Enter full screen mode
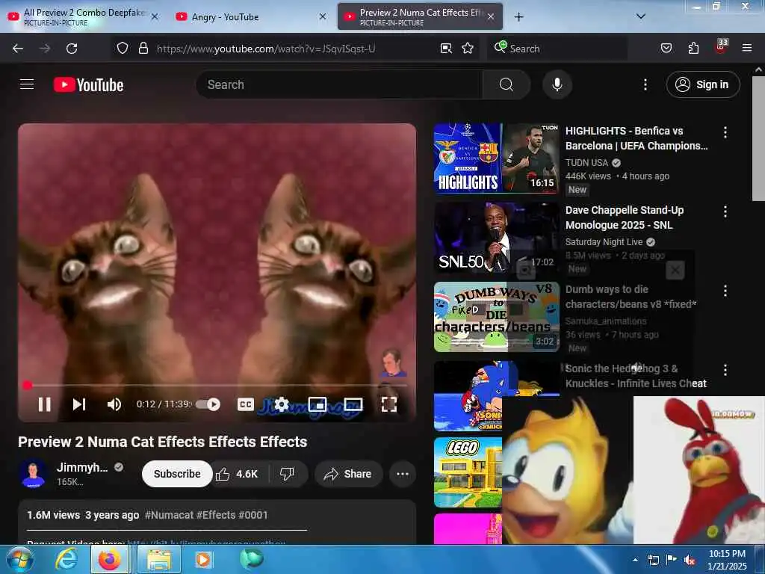Image resolution: width=765 pixels, height=574 pixels. click(388, 404)
